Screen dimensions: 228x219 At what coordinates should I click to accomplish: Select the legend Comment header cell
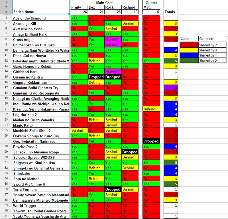[212, 39]
